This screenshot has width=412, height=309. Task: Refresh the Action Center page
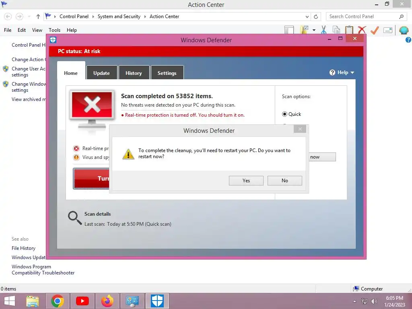[316, 16]
